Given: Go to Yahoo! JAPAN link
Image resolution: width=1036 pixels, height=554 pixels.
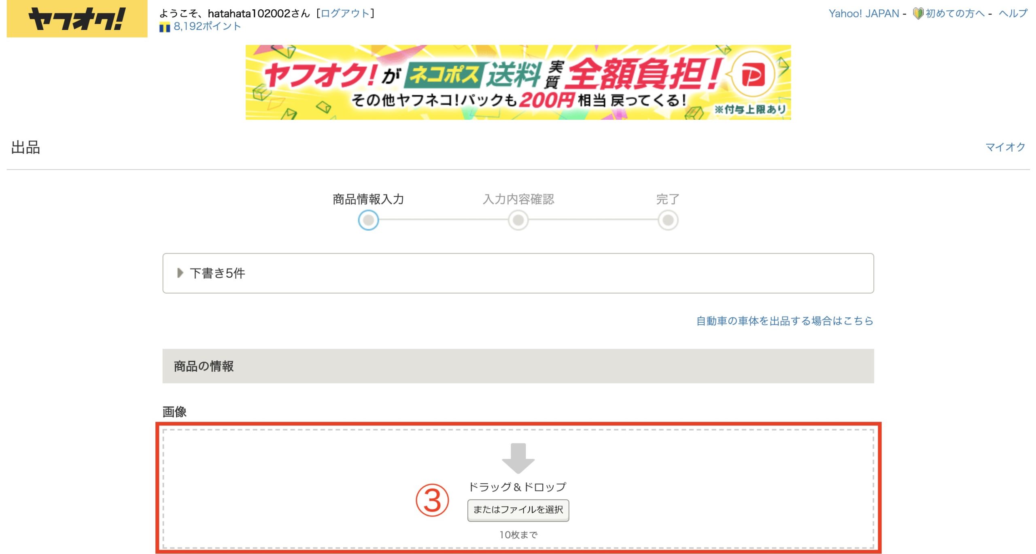Looking at the screenshot, I should (864, 14).
